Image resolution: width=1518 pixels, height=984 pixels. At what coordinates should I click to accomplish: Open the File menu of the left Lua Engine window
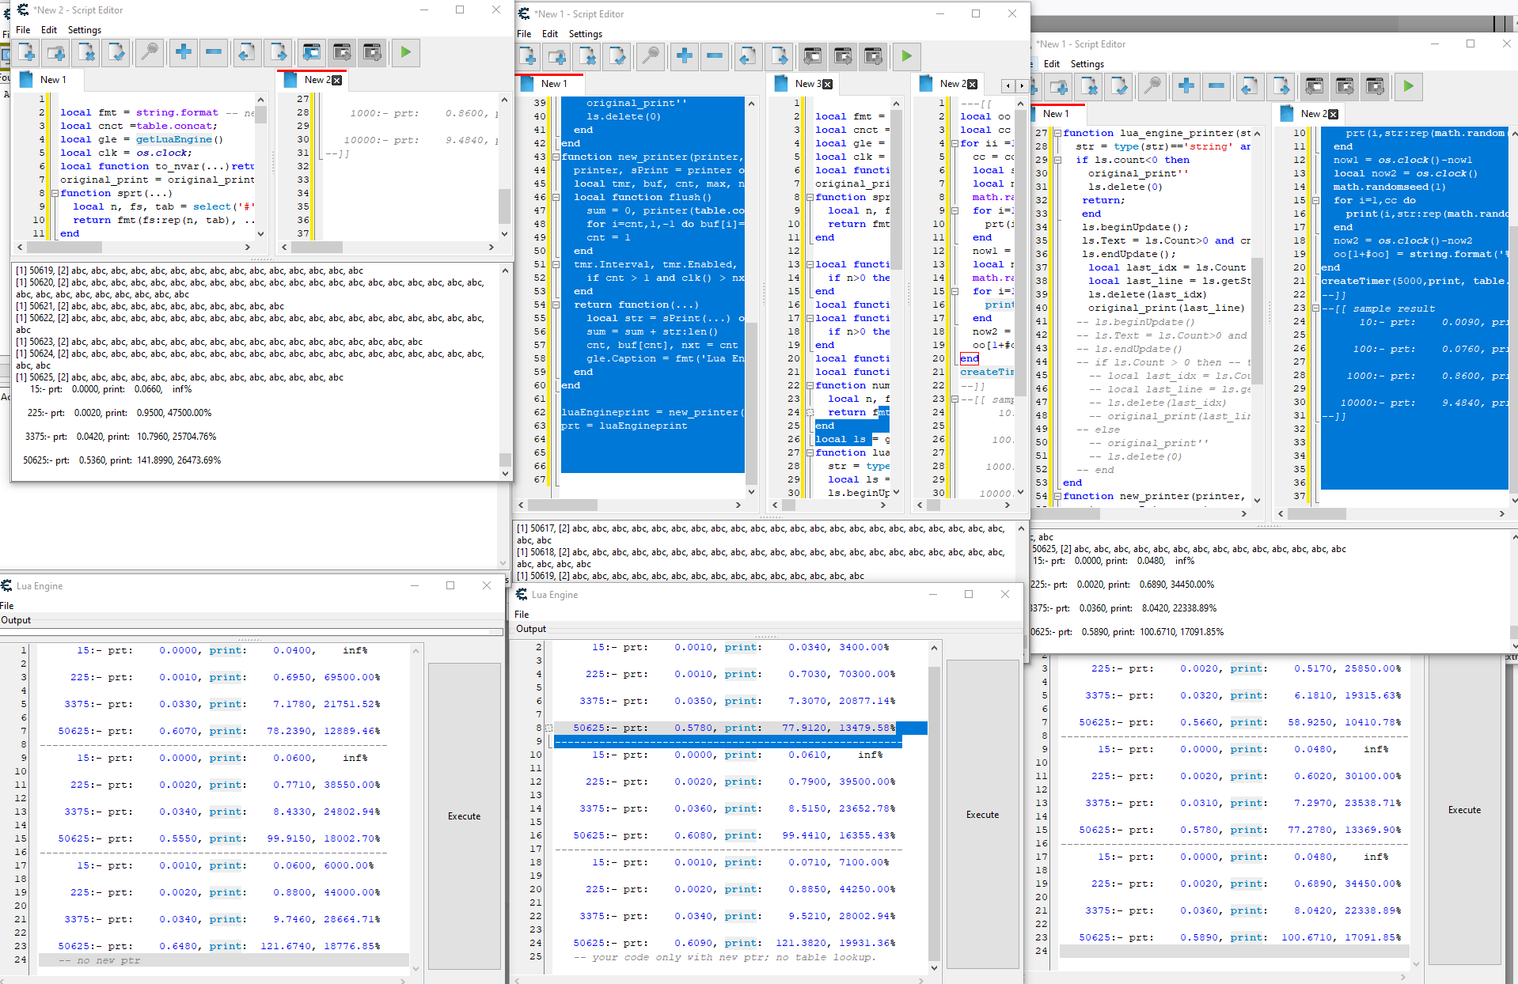click(7, 606)
